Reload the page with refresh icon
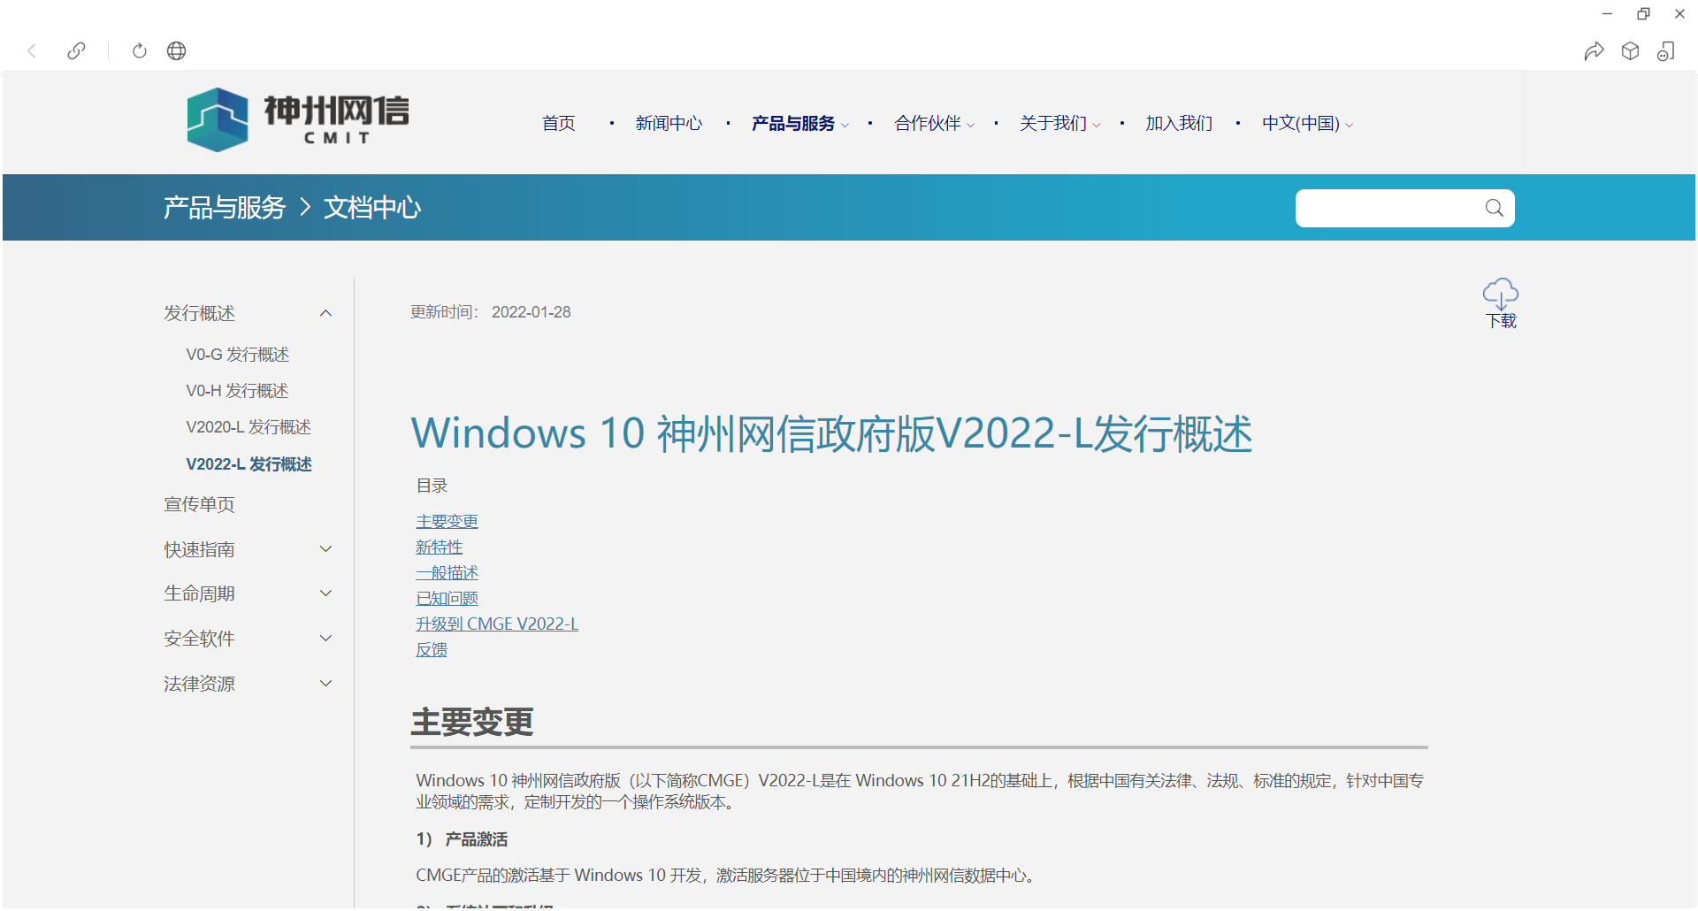 139,50
